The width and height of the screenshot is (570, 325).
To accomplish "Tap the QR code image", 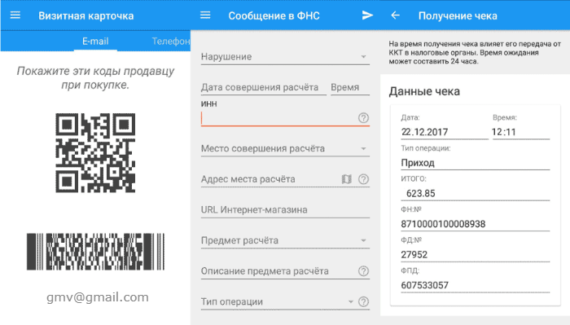I will [95, 152].
